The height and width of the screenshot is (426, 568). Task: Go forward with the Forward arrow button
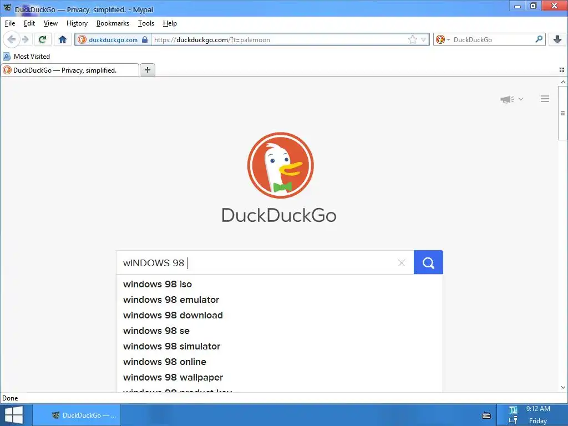click(26, 39)
